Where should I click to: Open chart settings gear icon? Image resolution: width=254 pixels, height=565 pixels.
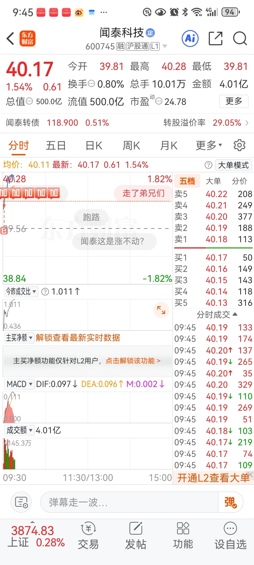(x=240, y=145)
